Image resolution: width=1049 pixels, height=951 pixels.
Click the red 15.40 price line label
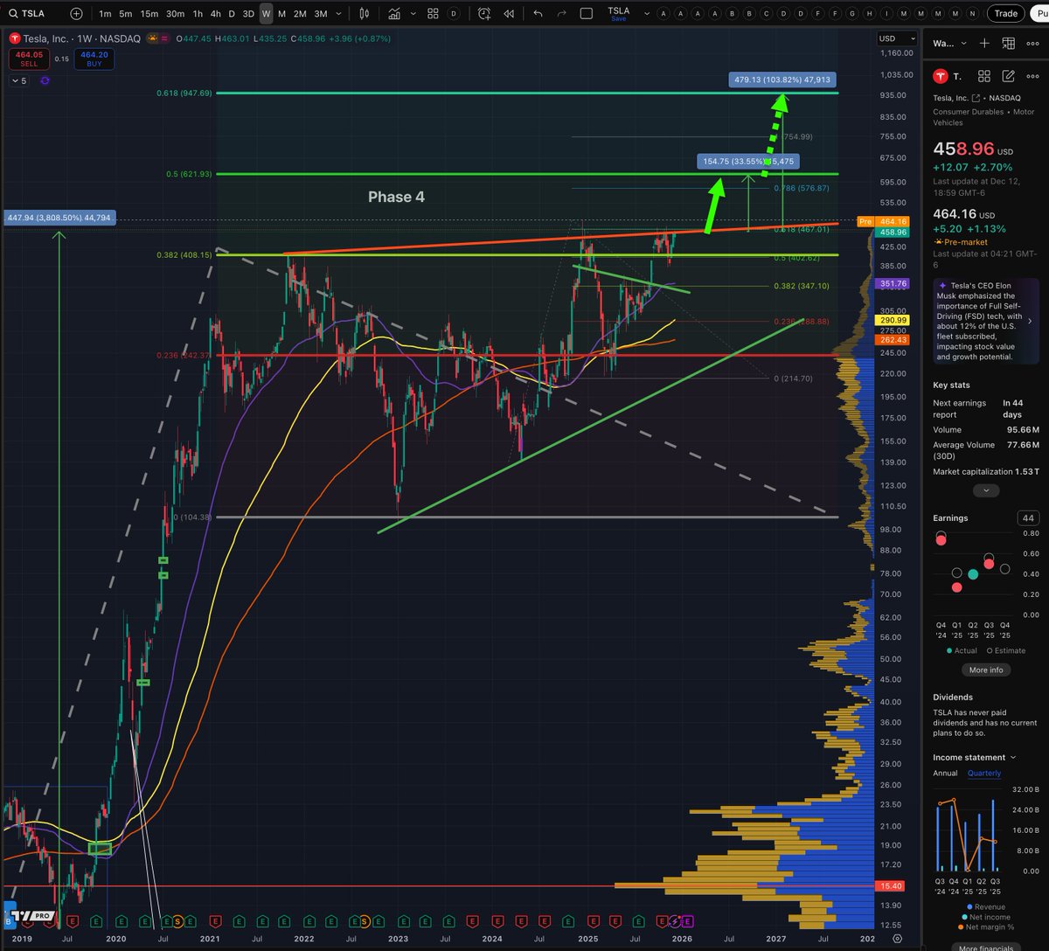tap(890, 885)
